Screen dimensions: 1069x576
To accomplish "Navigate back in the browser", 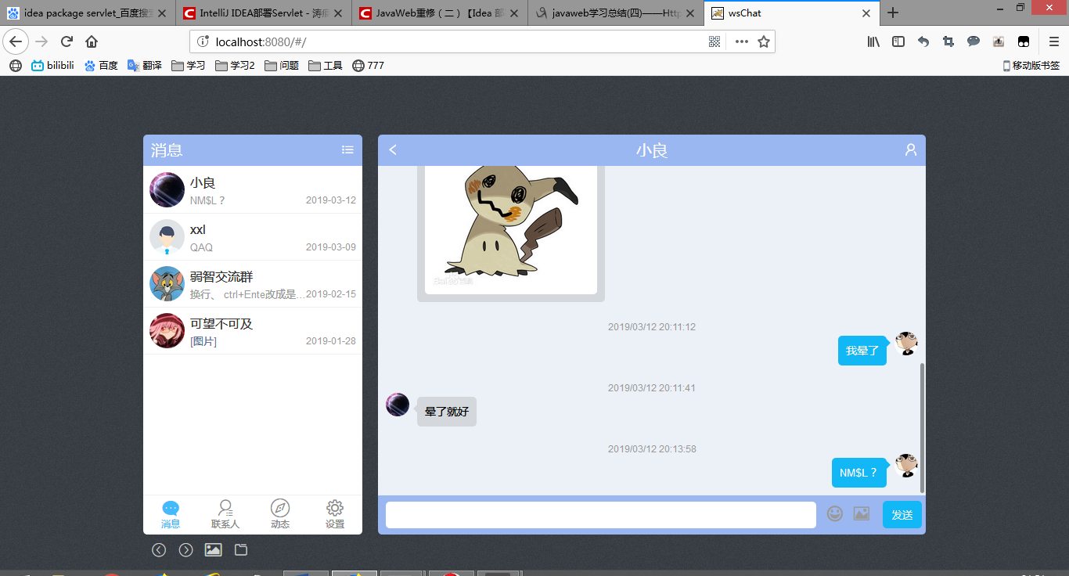I will [x=16, y=41].
